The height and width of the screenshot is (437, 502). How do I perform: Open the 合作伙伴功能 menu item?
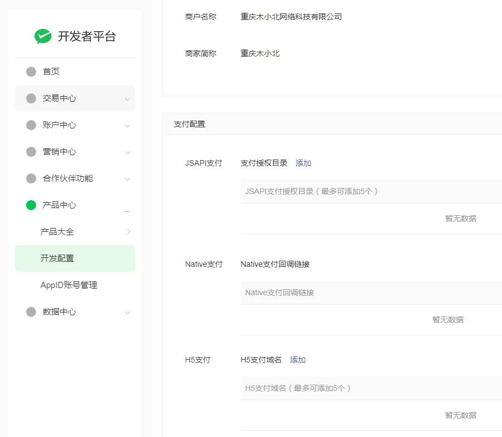click(x=75, y=178)
